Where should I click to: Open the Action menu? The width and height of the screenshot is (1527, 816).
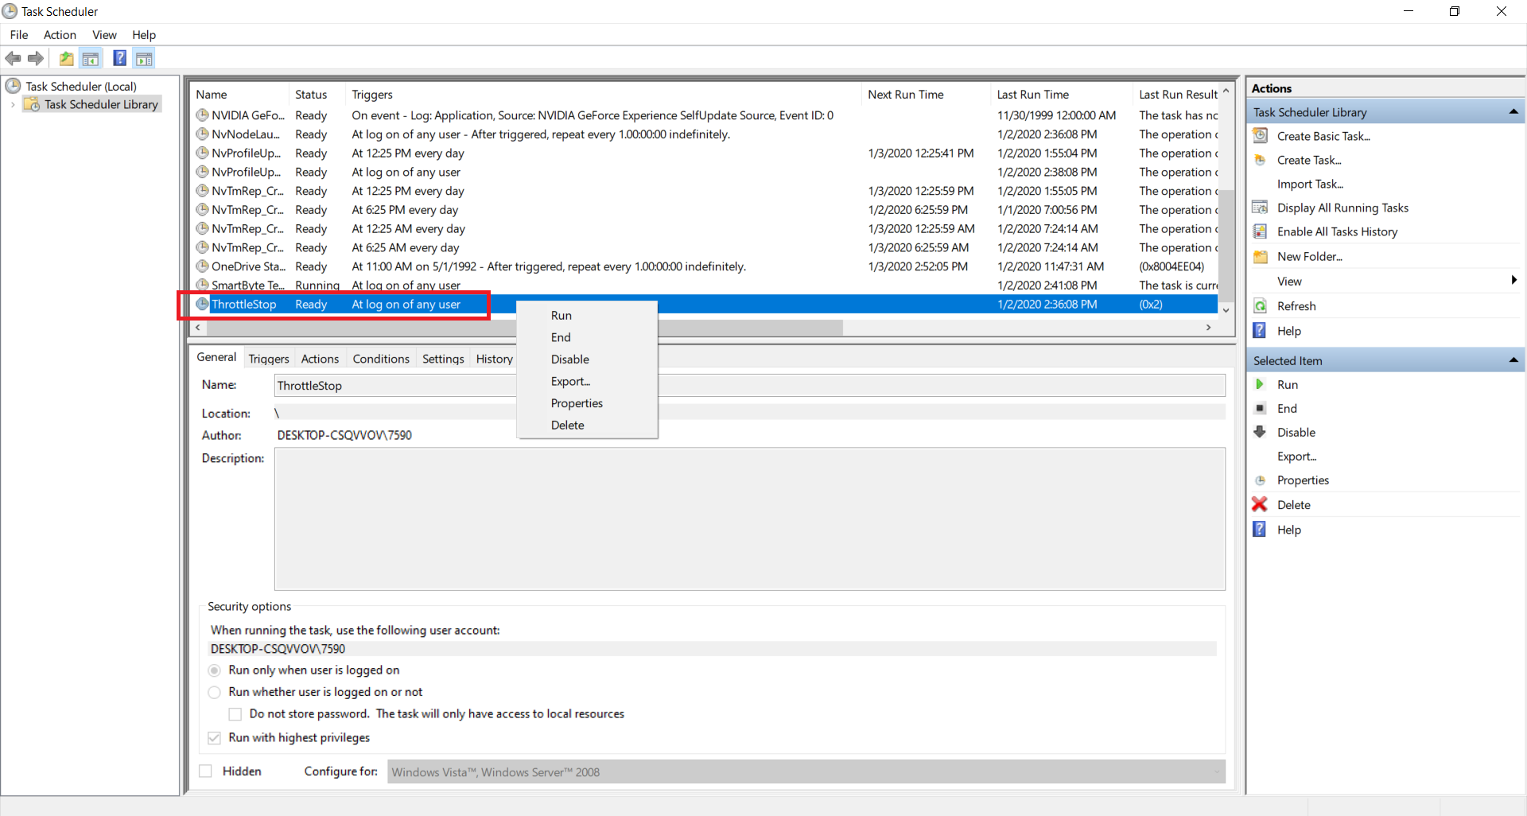(60, 34)
